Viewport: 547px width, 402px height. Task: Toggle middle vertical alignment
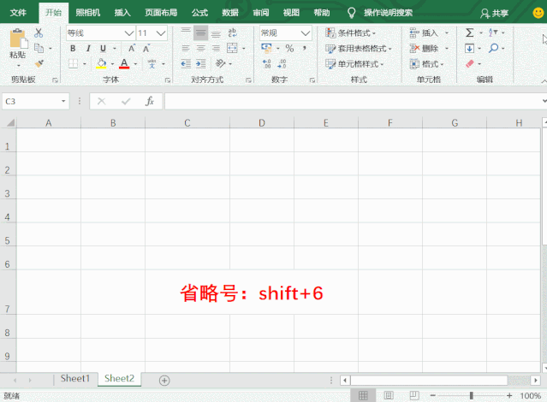[201, 33]
